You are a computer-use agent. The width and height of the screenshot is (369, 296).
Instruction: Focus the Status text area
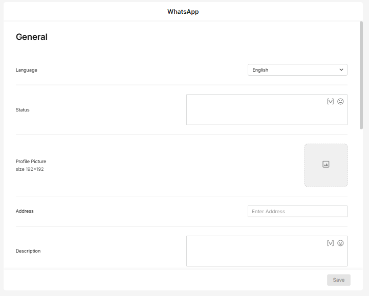click(267, 110)
